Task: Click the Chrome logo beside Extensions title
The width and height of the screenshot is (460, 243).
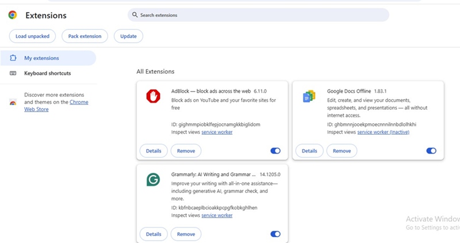Action: pos(13,15)
